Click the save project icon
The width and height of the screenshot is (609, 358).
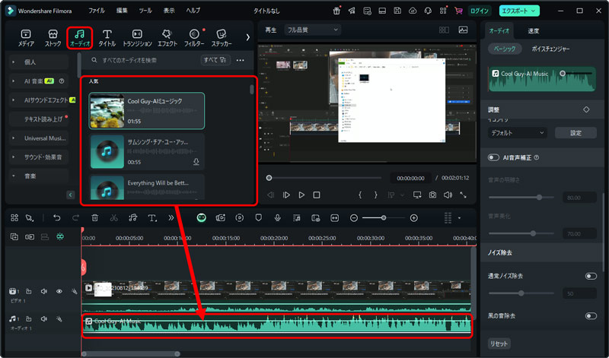(397, 11)
